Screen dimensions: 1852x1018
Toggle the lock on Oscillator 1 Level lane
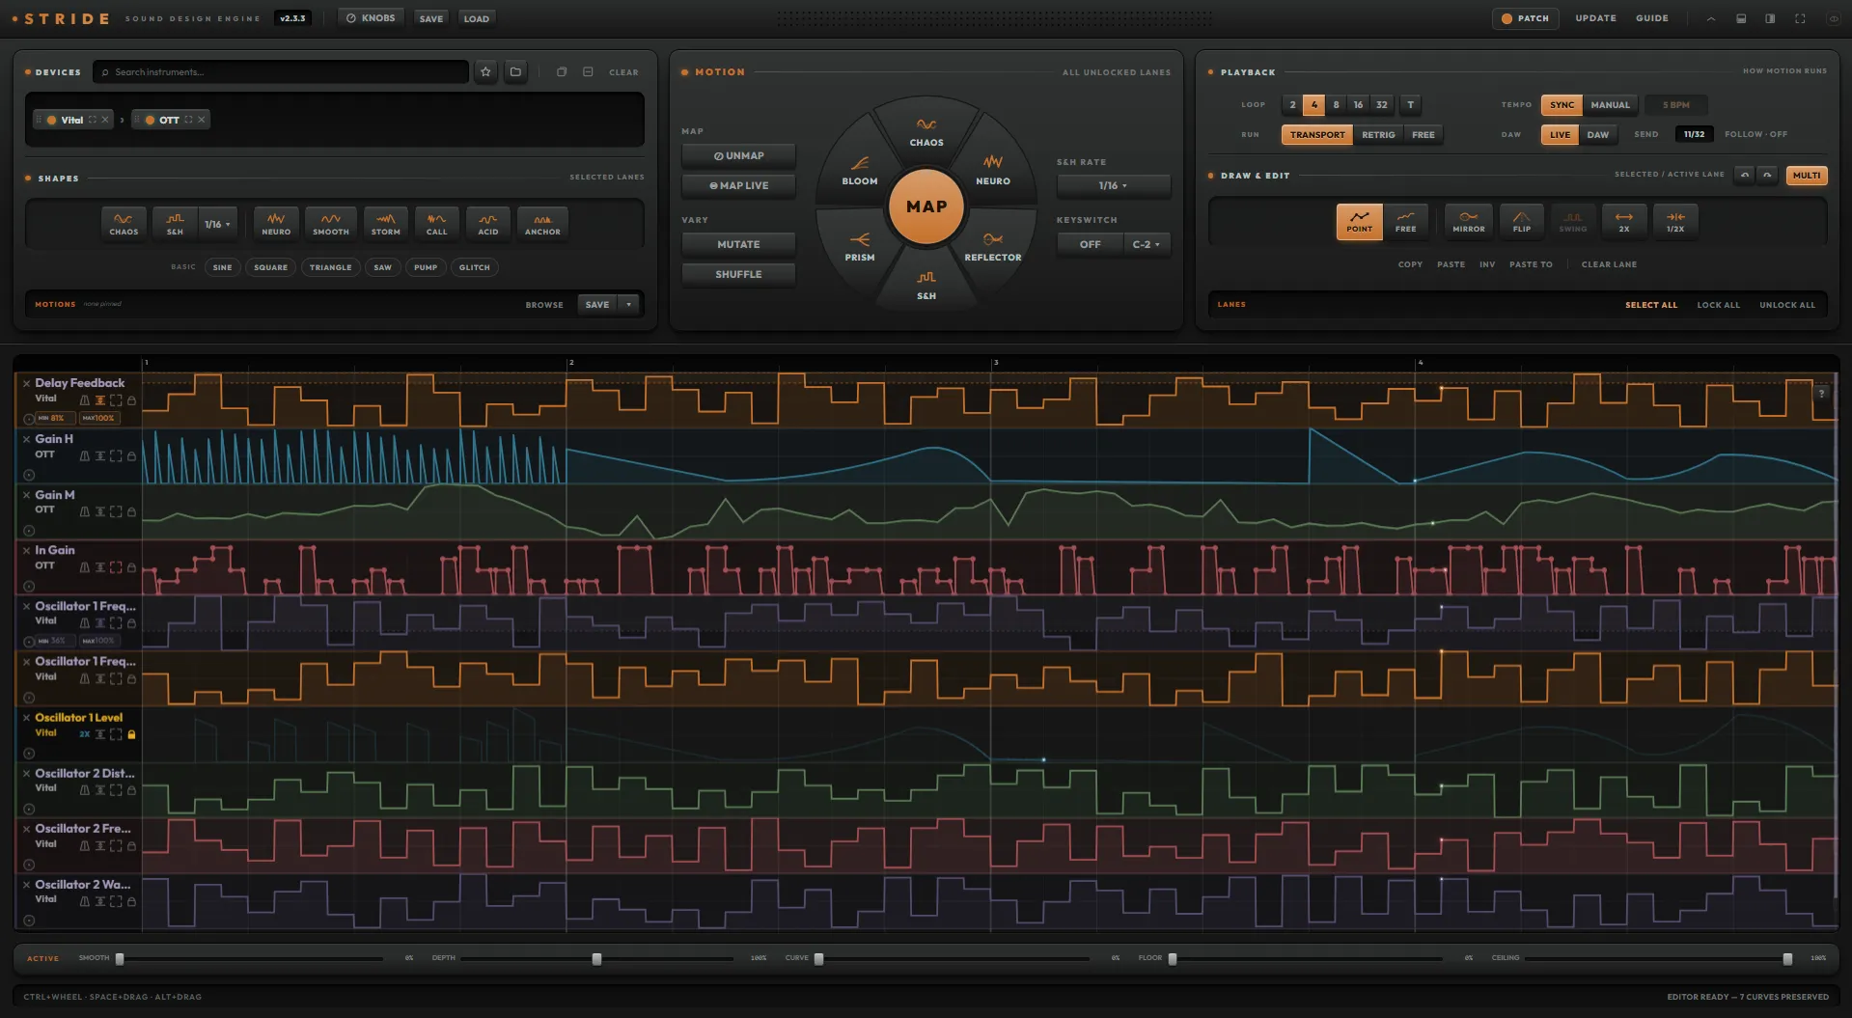click(x=131, y=734)
